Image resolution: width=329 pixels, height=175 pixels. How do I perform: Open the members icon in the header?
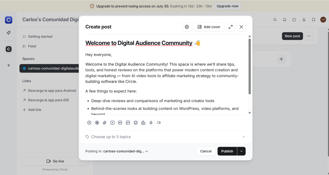coord(304,20)
